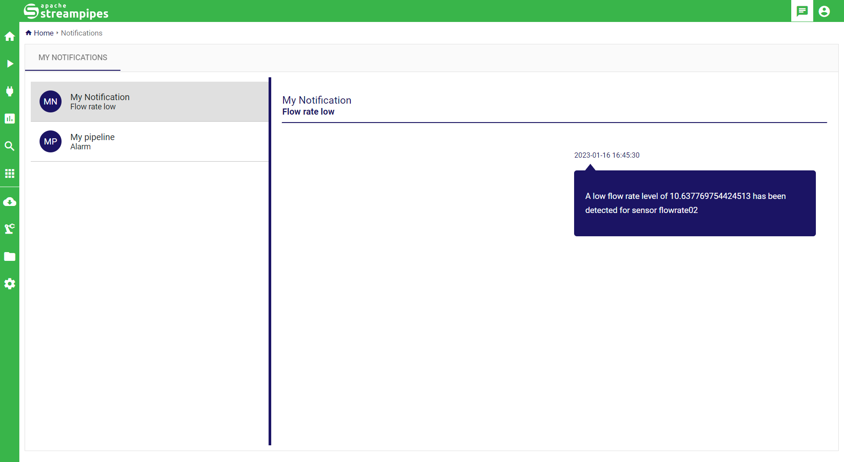Click the low flow rate message bubble

[695, 203]
